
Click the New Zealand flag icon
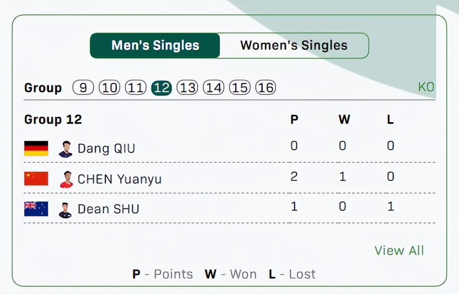point(36,209)
